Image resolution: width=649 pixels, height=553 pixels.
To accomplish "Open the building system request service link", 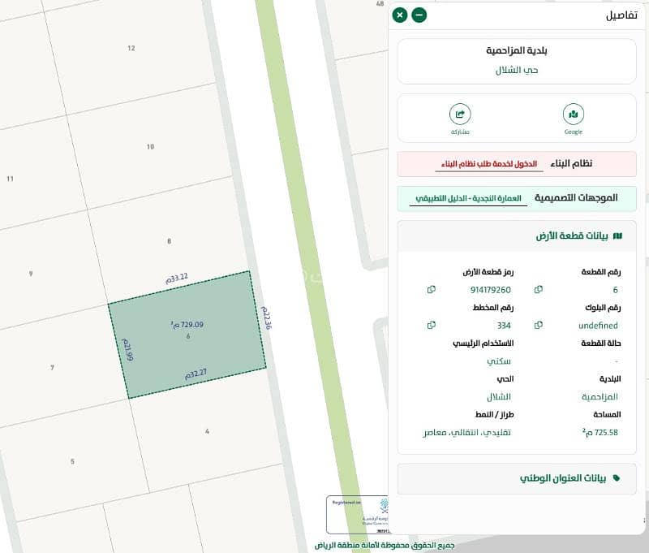I will click(x=489, y=164).
